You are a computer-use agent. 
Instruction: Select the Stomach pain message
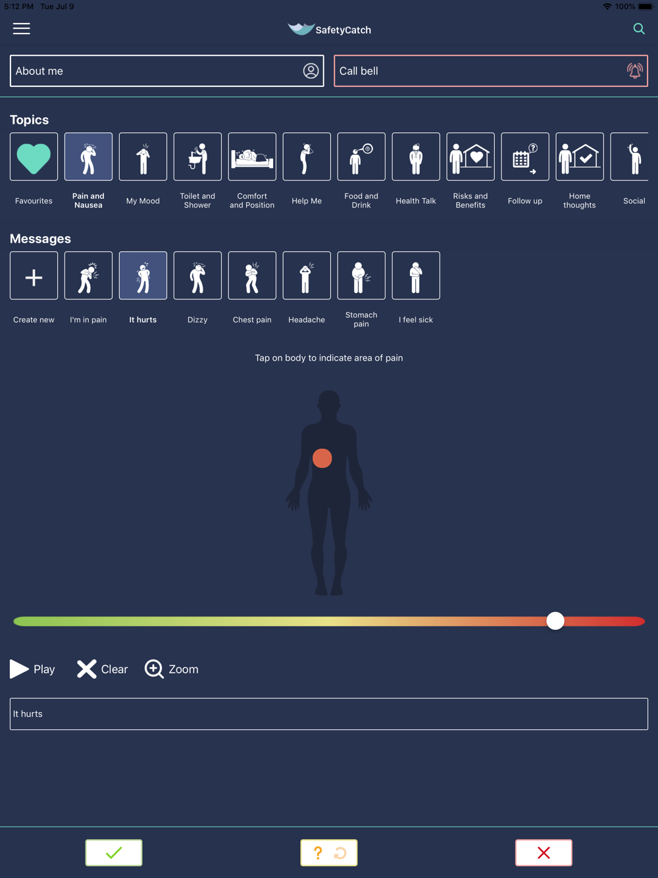tap(361, 276)
